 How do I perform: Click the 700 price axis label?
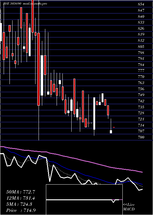tap(141, 137)
